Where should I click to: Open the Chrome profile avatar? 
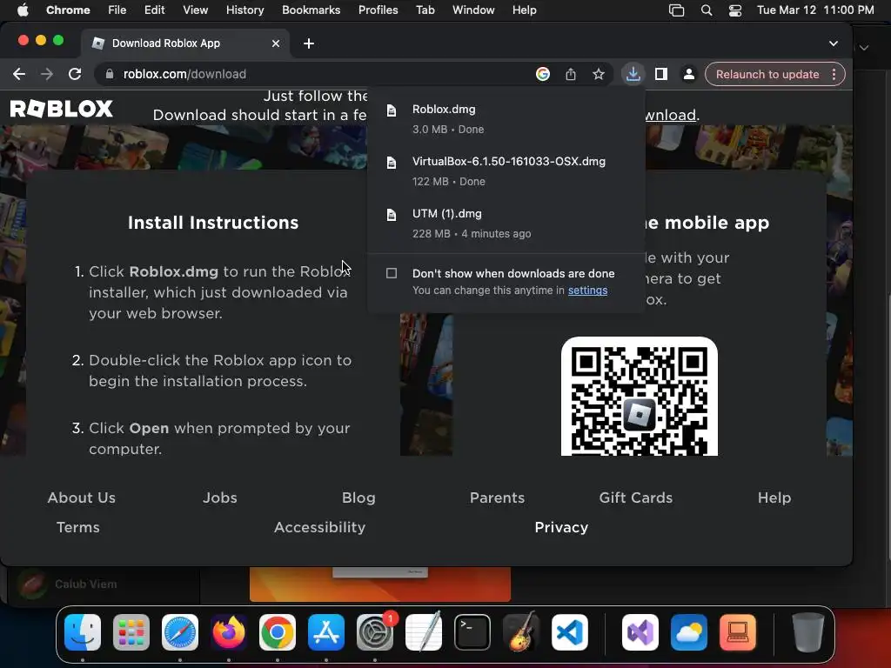[x=689, y=74]
